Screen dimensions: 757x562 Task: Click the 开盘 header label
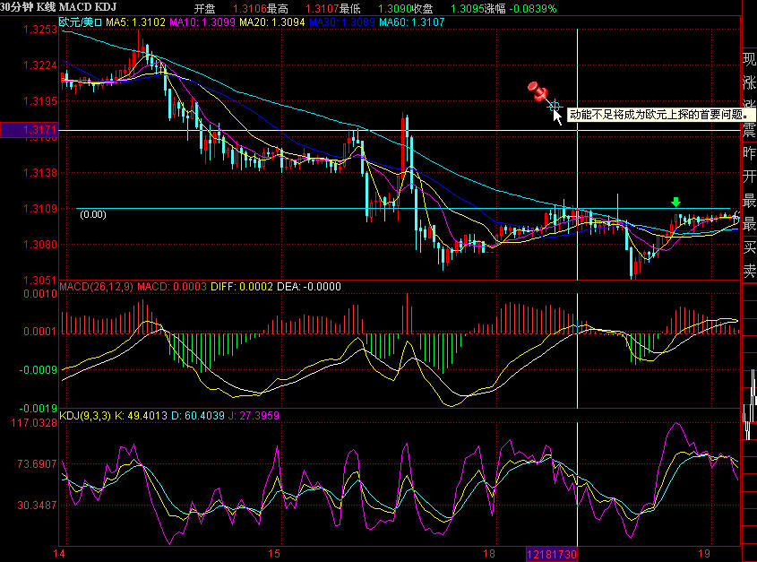(x=204, y=9)
